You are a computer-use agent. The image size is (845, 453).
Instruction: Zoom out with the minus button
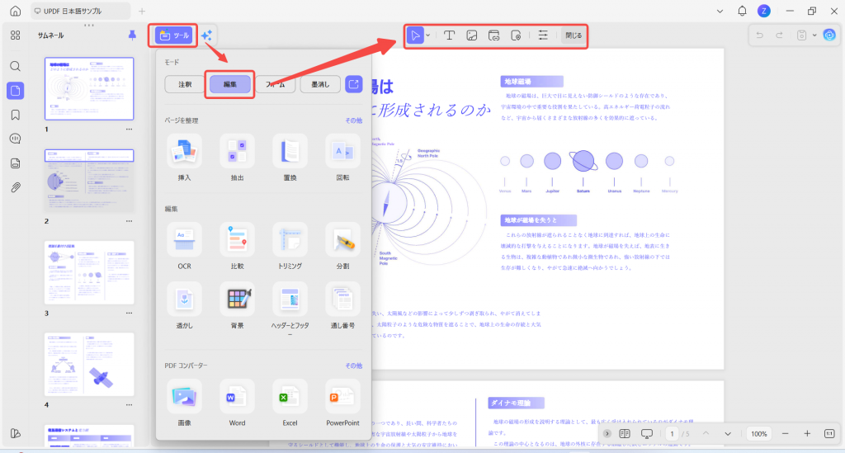coord(786,434)
